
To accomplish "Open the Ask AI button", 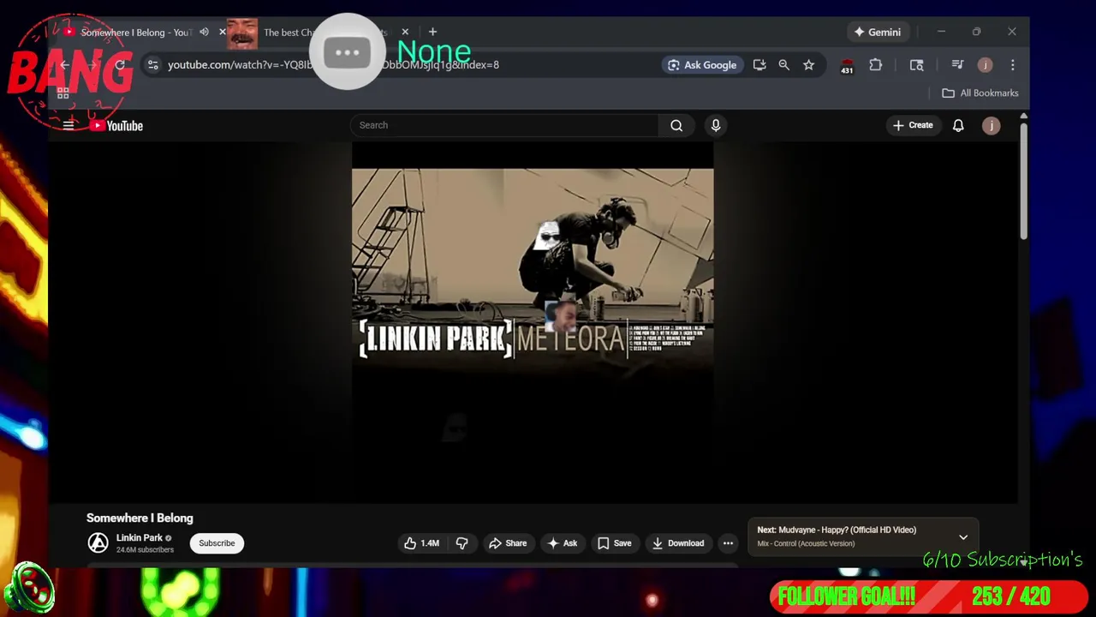I will tap(563, 543).
